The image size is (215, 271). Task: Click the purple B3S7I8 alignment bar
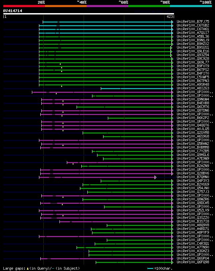point(116,222)
